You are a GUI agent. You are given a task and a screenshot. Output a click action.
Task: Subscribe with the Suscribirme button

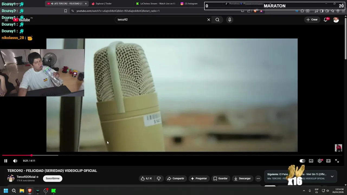coord(53,178)
